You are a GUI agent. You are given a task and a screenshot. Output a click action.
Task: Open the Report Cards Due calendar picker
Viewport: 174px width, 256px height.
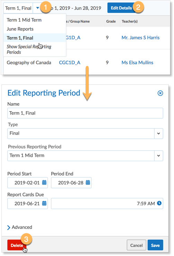(x=44, y=204)
